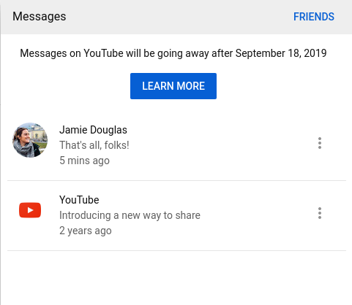Open the FRIENDS list
The image size is (352, 305).
pyautogui.click(x=314, y=17)
